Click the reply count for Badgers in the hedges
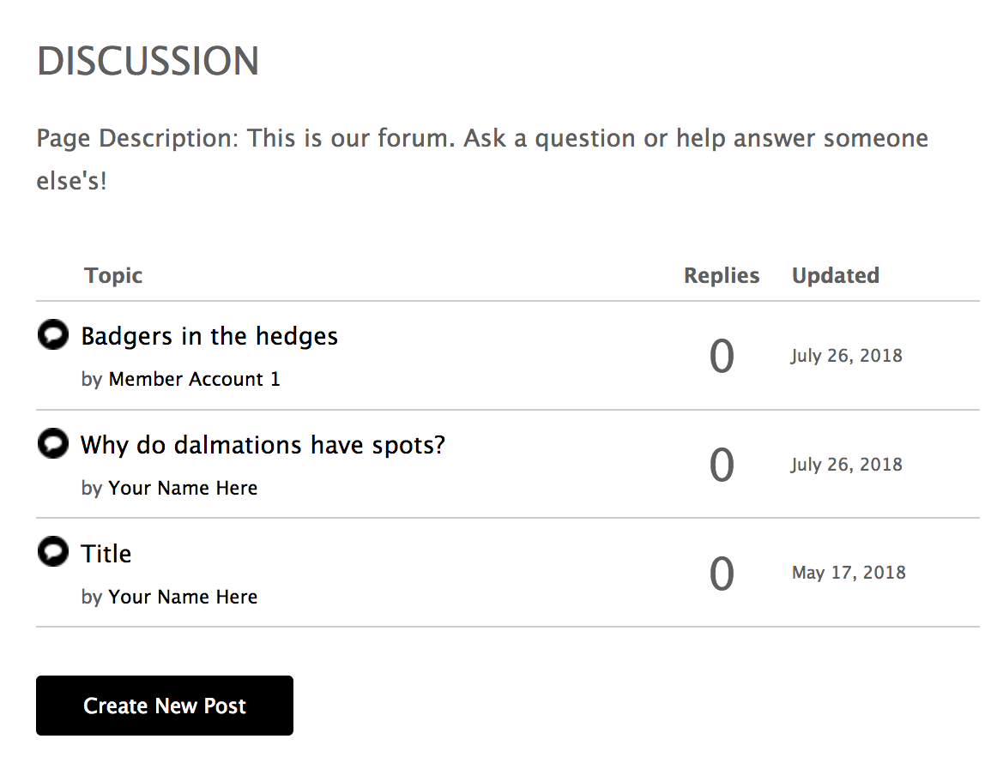 (x=722, y=356)
